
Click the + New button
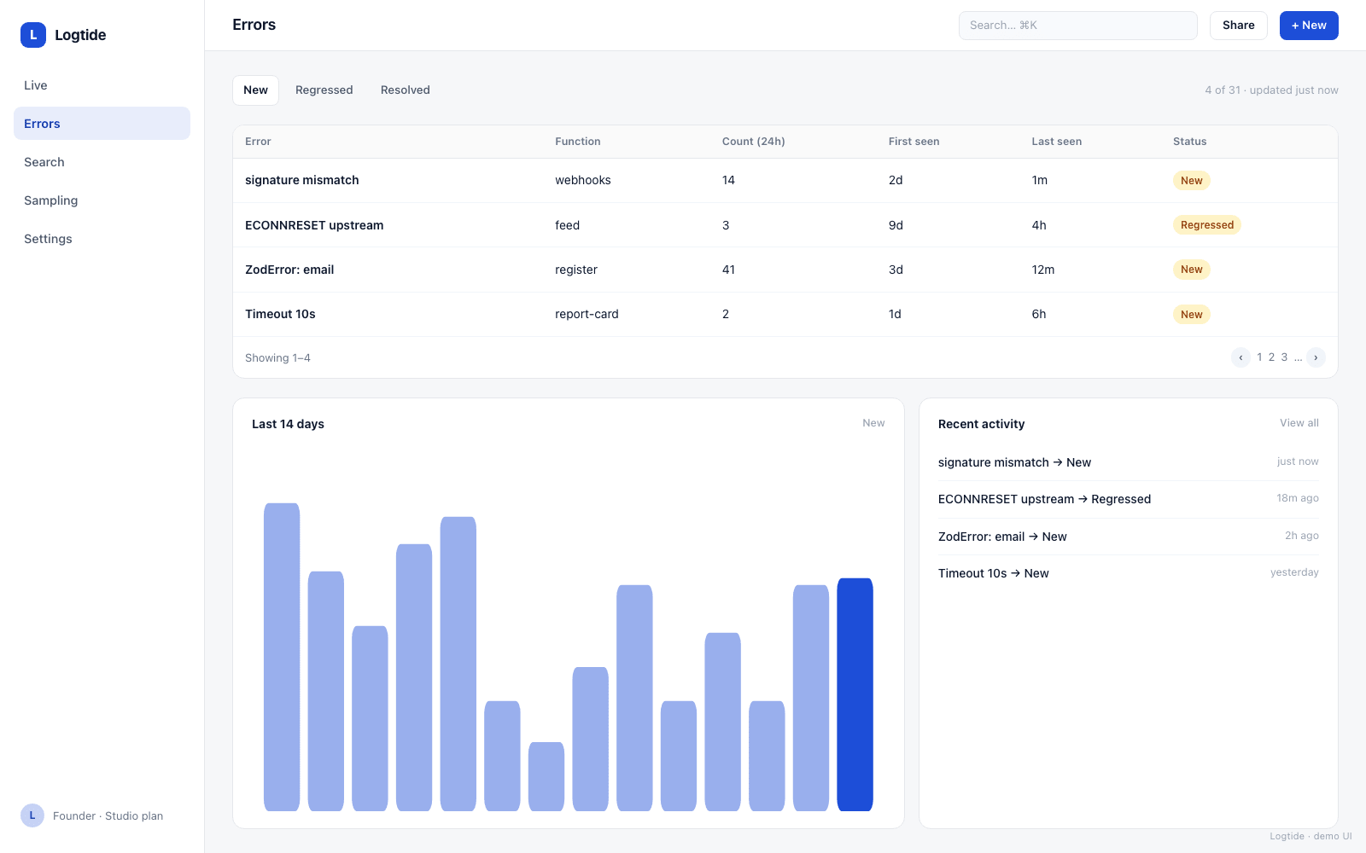pyautogui.click(x=1309, y=26)
